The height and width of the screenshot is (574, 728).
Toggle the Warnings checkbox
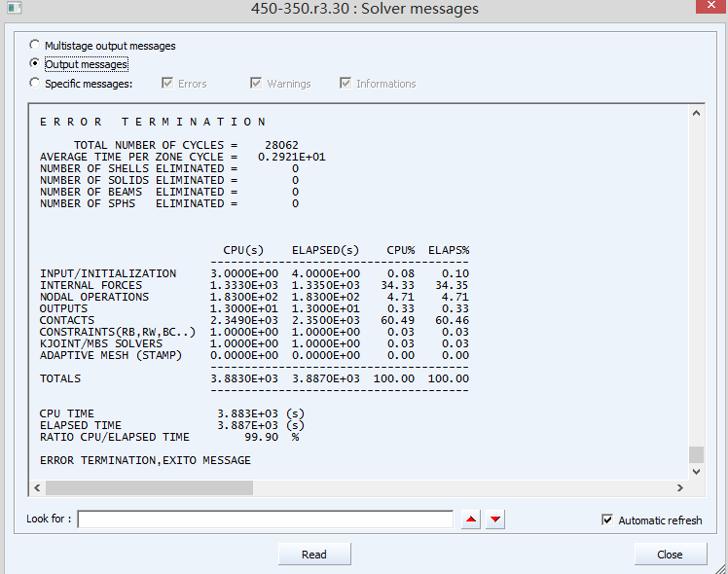(x=256, y=84)
